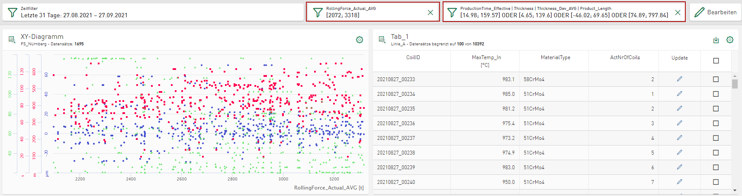This screenshot has height=196, width=742.
Task: Download Tab_1 table data
Action: [x=716, y=40]
